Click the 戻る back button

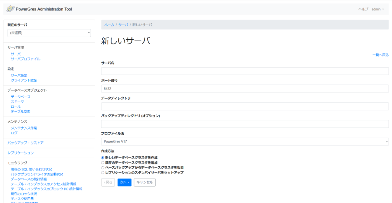tap(108, 182)
